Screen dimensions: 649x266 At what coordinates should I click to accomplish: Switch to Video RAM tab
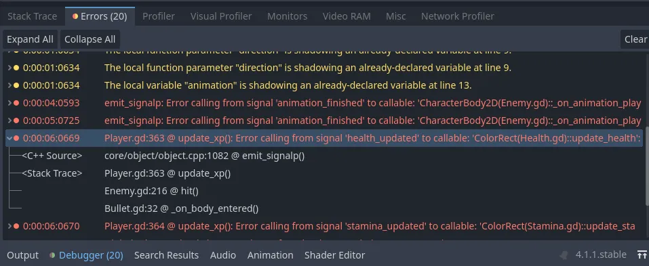(347, 16)
